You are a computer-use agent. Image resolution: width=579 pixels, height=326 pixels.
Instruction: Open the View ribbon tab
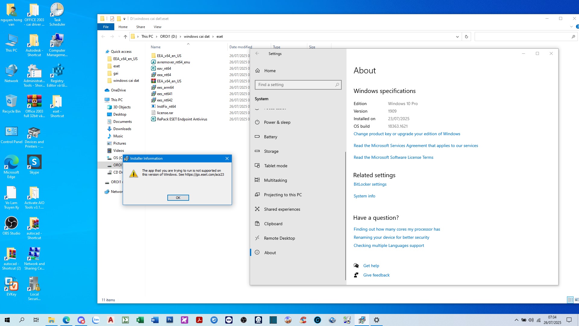[157, 27]
